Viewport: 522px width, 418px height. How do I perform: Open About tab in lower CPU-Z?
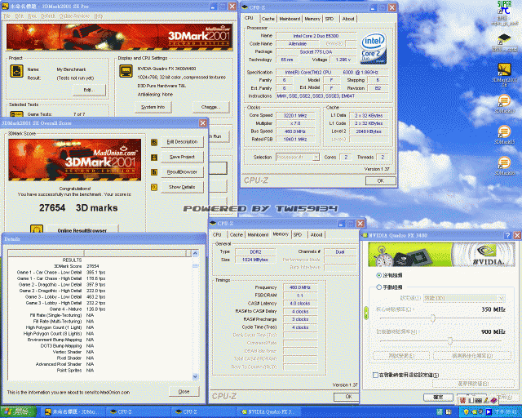tap(316, 234)
